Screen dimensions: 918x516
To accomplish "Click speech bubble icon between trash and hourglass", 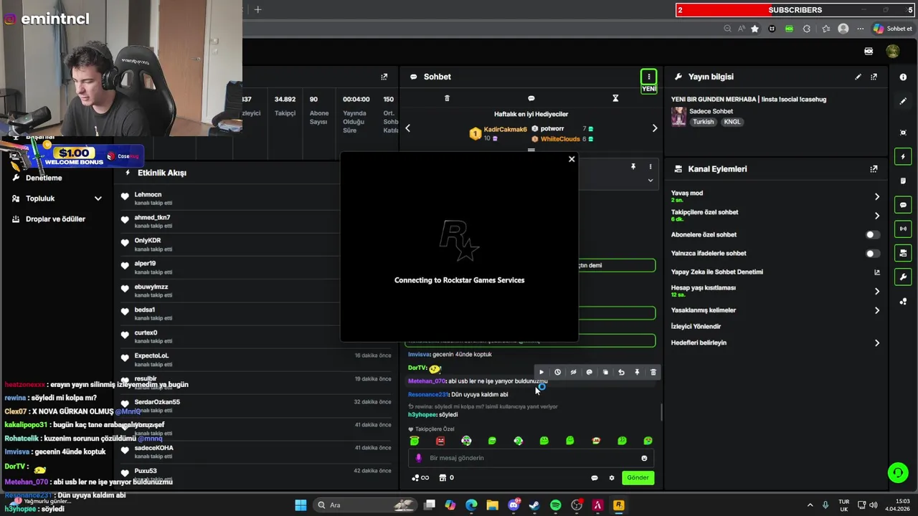I will pos(531,98).
